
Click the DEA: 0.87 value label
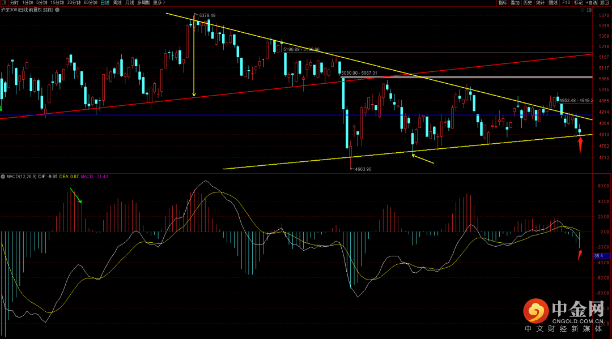(69, 177)
